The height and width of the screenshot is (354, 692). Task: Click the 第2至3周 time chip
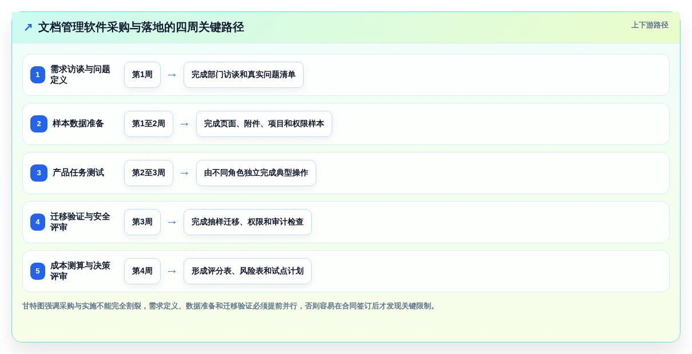[149, 173]
